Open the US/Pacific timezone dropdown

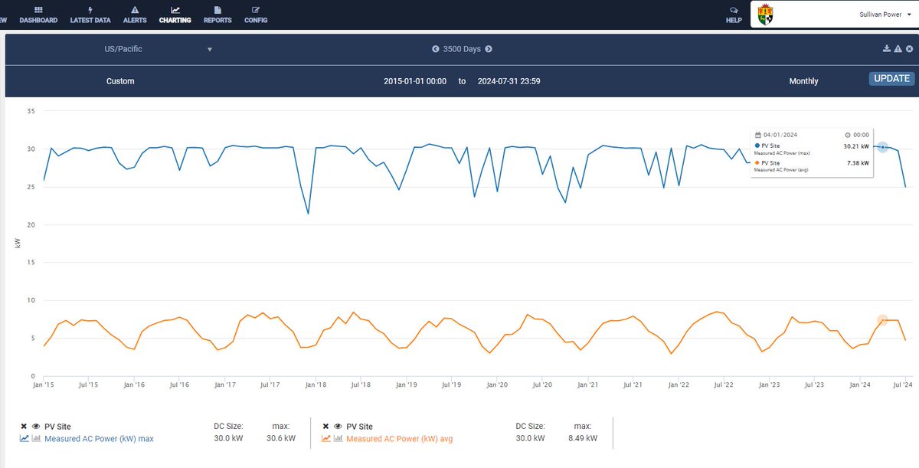[x=158, y=49]
